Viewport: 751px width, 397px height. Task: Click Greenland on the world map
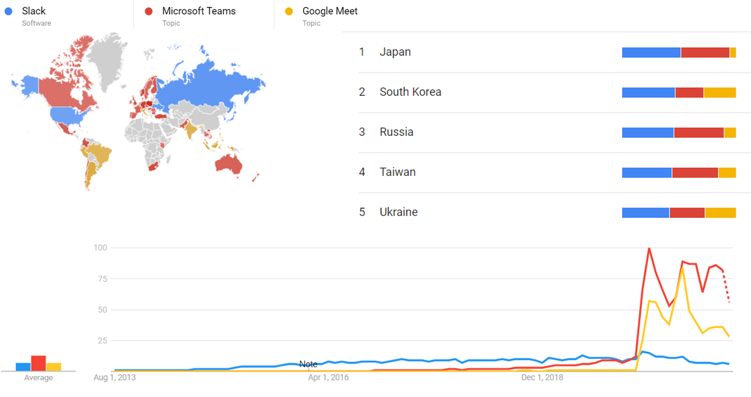[108, 54]
